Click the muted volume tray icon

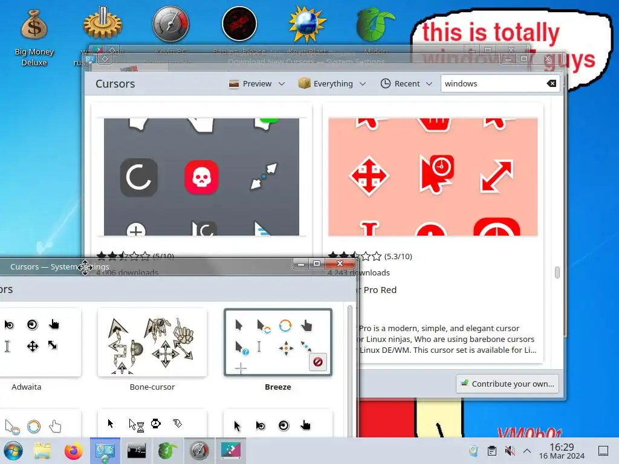click(510, 451)
